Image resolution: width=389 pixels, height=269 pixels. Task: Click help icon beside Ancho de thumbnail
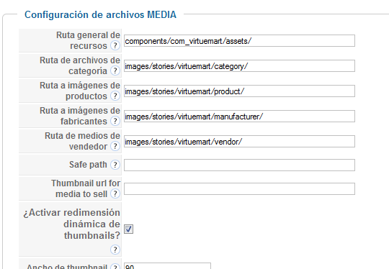click(x=115, y=267)
